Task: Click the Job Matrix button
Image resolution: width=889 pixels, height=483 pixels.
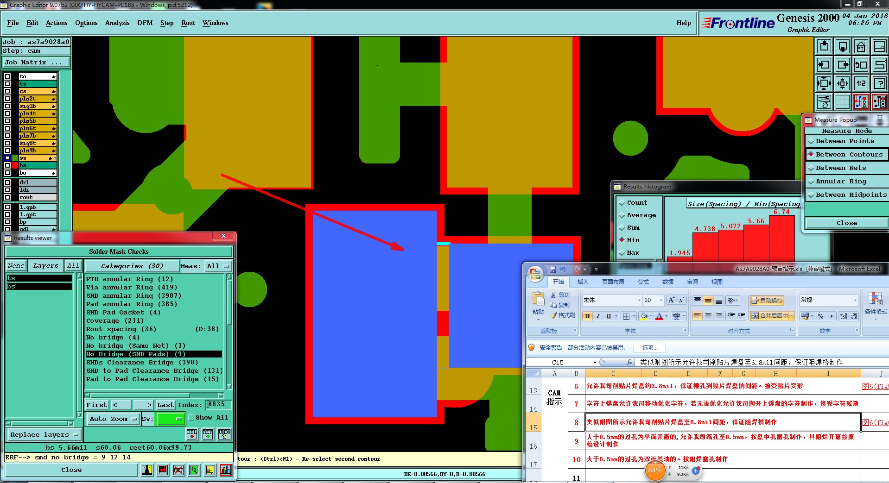Action: tap(36, 63)
